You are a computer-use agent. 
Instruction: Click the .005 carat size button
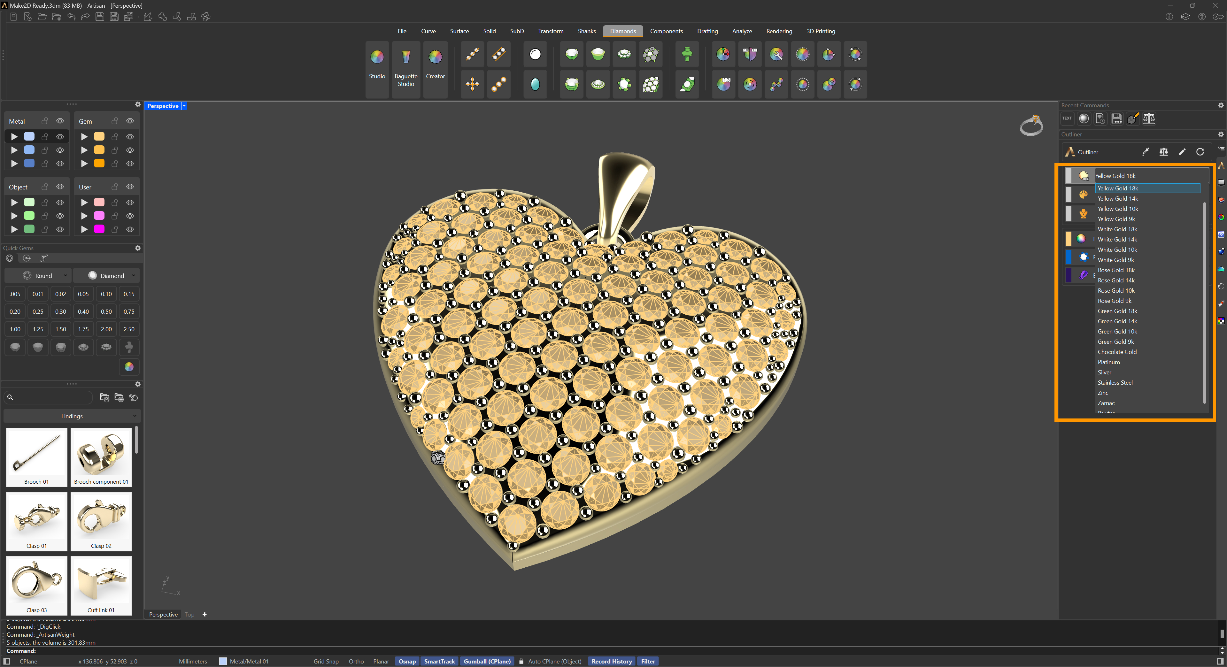coord(15,294)
